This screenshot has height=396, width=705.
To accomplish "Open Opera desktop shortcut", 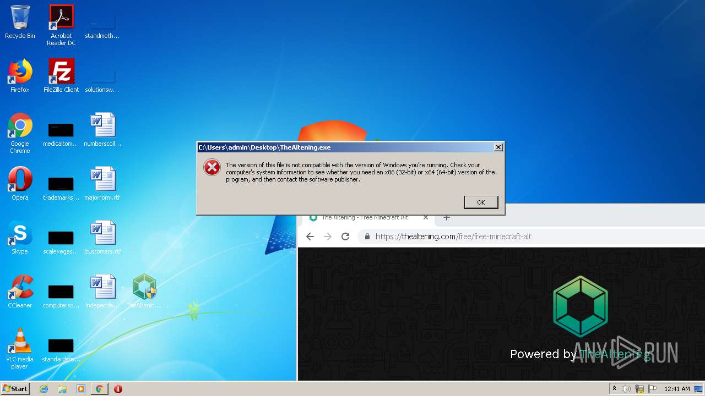I will 20,183.
